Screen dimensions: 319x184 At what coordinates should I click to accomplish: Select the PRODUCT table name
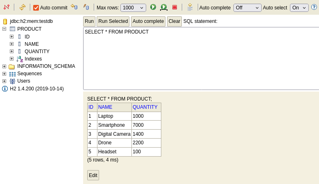29,29
